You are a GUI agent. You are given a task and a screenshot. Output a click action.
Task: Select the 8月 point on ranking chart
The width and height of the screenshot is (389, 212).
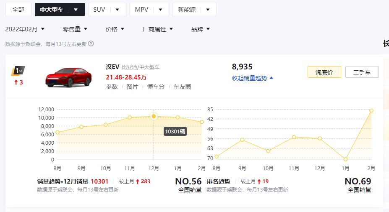point(217,156)
